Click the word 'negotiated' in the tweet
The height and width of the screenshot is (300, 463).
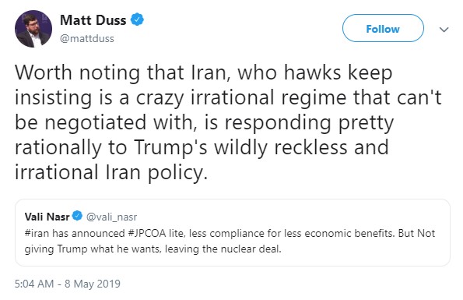96,122
